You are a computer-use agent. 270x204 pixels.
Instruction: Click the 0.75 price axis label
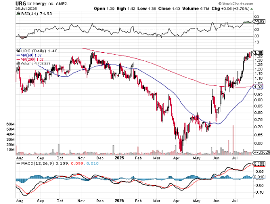tap(258, 120)
